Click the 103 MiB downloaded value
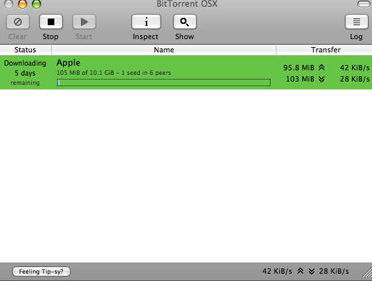This screenshot has width=372, height=281. [x=300, y=79]
